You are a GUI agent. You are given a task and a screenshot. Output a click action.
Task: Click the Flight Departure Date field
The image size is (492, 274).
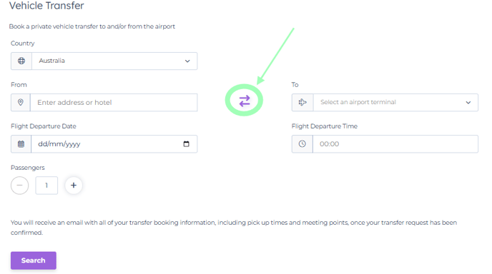114,144
